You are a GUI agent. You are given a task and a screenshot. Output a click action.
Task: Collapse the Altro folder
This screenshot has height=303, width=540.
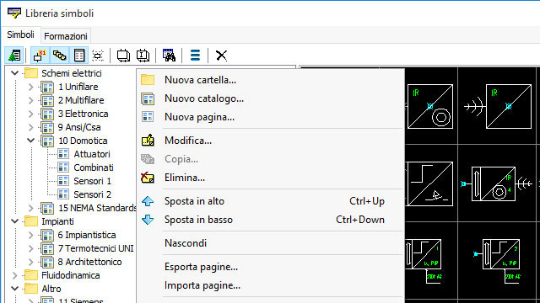click(15, 289)
